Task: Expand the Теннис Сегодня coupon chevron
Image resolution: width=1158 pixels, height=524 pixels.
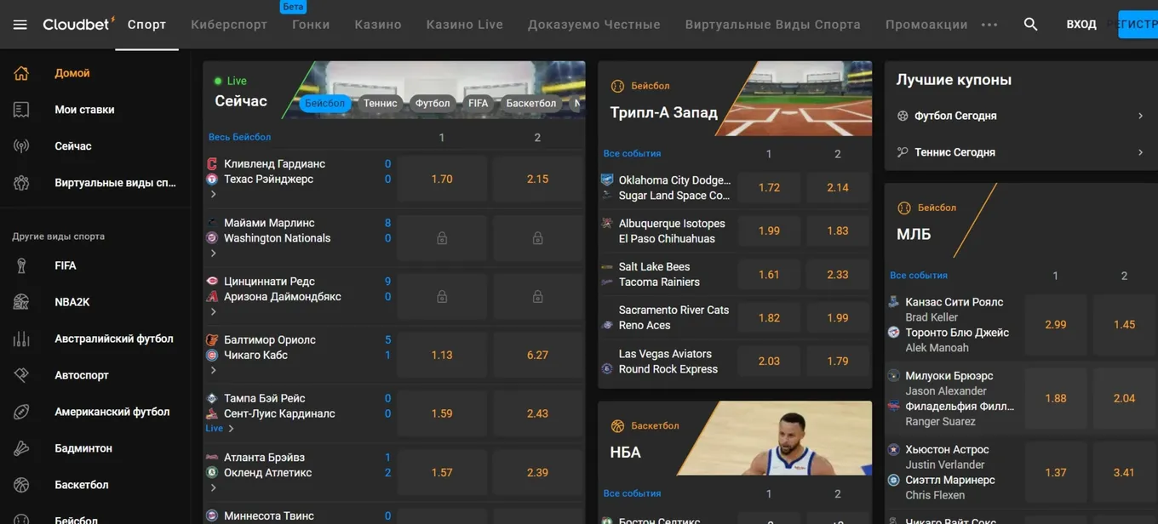Action: point(1140,152)
